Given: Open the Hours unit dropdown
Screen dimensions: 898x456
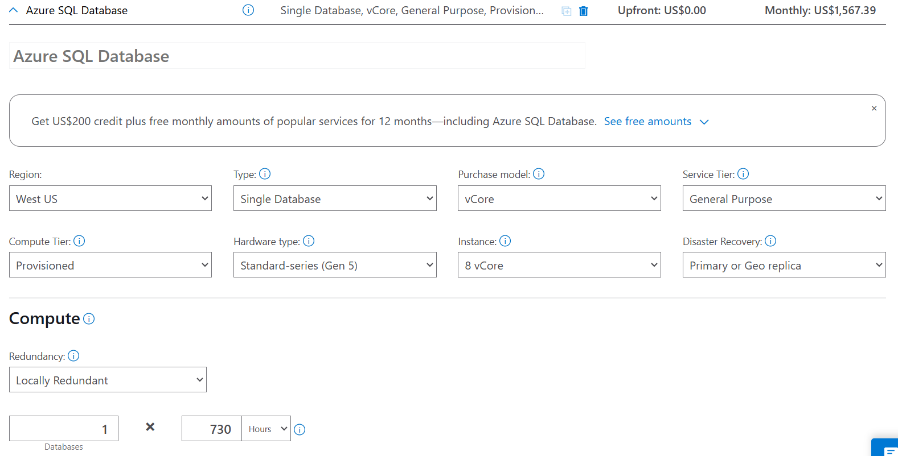Looking at the screenshot, I should pos(266,429).
